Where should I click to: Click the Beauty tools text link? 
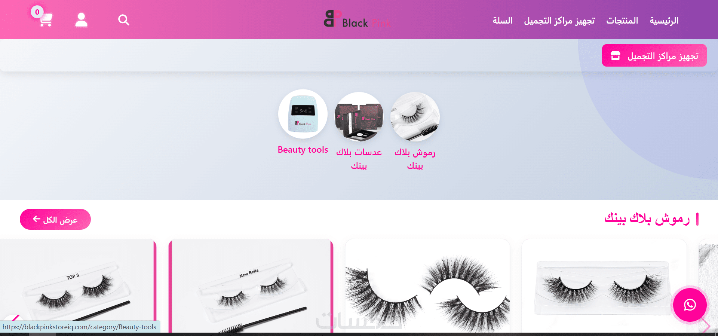303,150
